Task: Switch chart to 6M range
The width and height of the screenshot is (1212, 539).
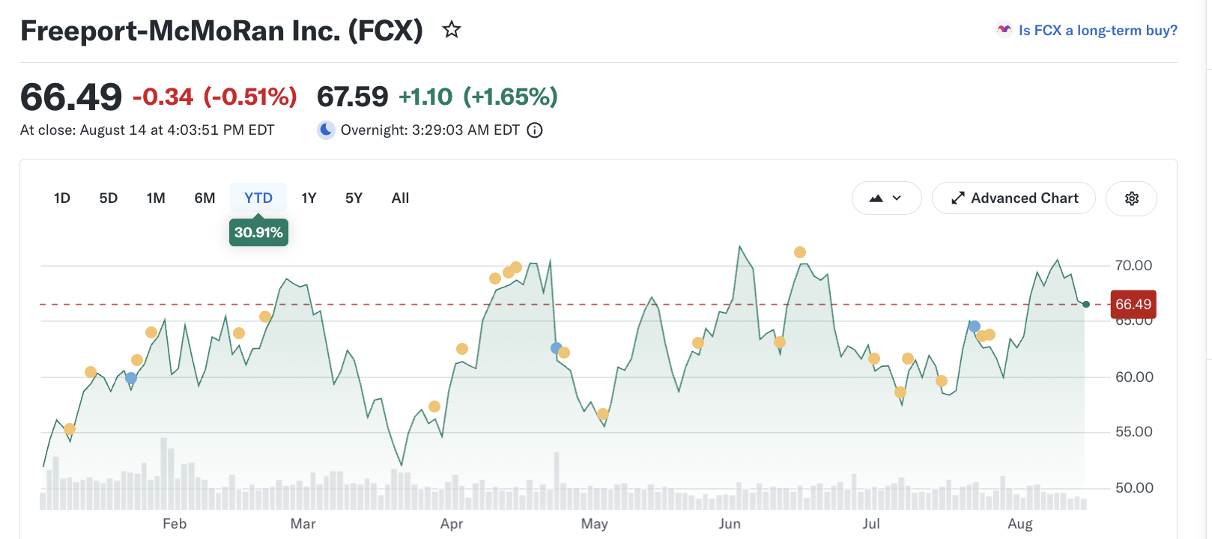Action: click(x=204, y=198)
